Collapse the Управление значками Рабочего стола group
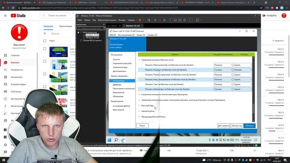290x163 pixels. click(139, 60)
